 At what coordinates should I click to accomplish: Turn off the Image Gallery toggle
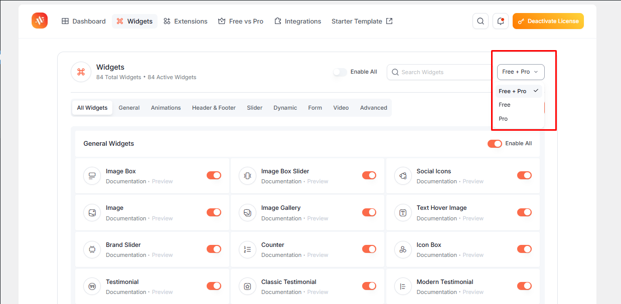point(369,212)
